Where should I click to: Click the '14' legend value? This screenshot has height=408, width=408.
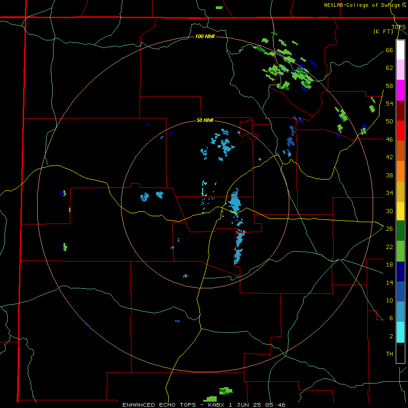(x=389, y=282)
